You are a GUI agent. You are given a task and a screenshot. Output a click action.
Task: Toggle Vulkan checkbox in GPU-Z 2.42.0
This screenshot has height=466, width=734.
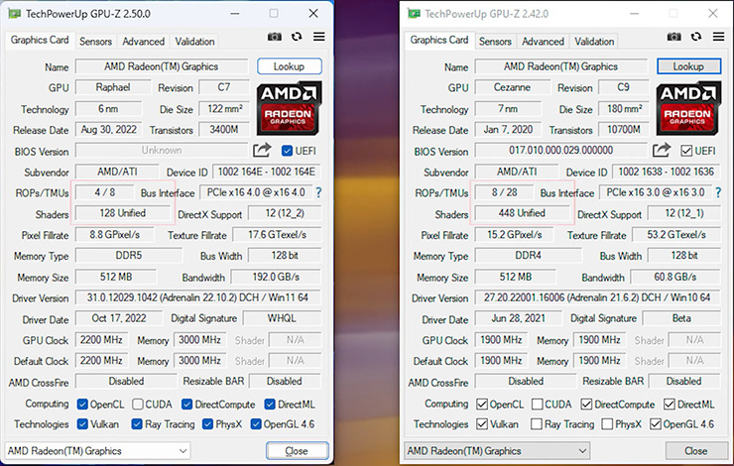pyautogui.click(x=482, y=424)
